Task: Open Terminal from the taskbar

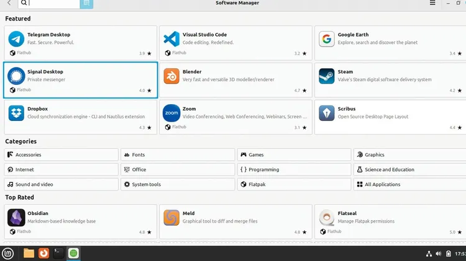Action: click(x=58, y=254)
